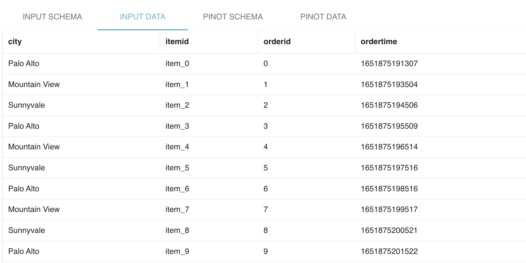The height and width of the screenshot is (263, 526).
Task: Click ordertime value 1651875201522
Action: click(389, 251)
